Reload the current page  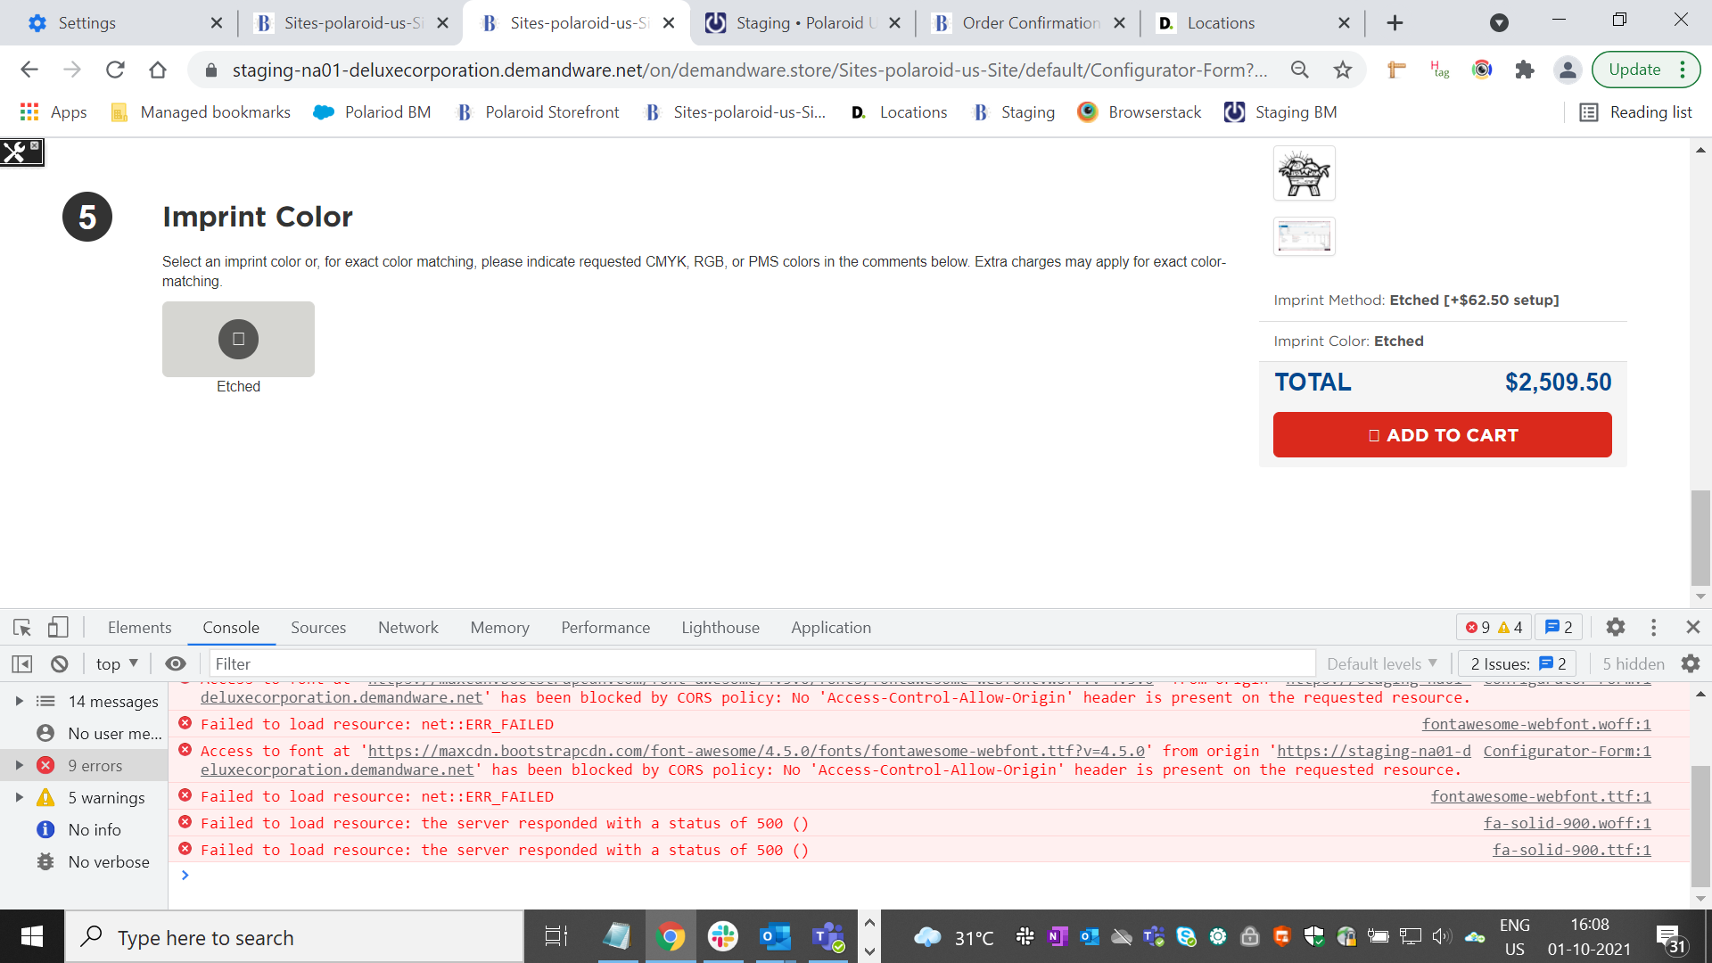tap(115, 70)
